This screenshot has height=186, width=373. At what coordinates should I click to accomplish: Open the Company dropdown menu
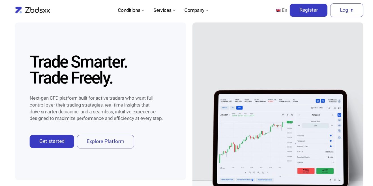tap(196, 10)
